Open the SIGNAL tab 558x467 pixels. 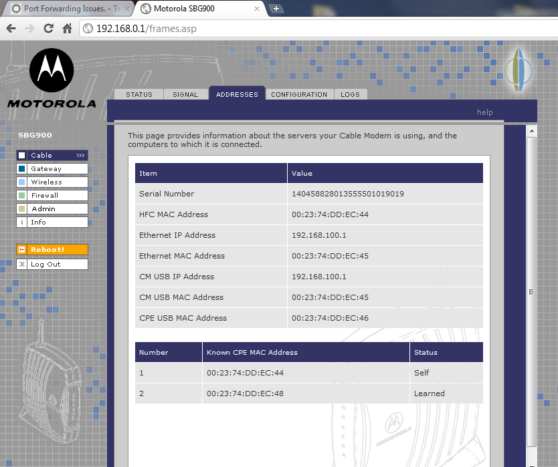point(185,94)
